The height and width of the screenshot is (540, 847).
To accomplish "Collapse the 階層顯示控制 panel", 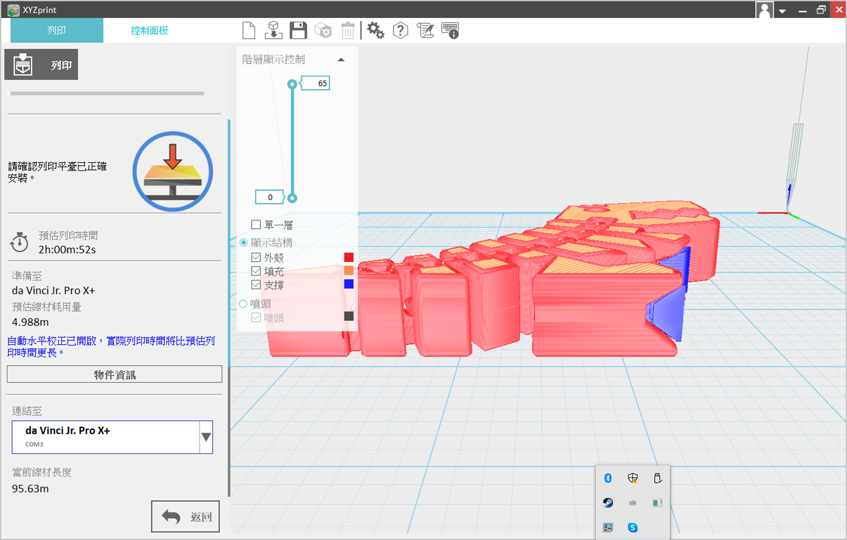I will [x=341, y=60].
